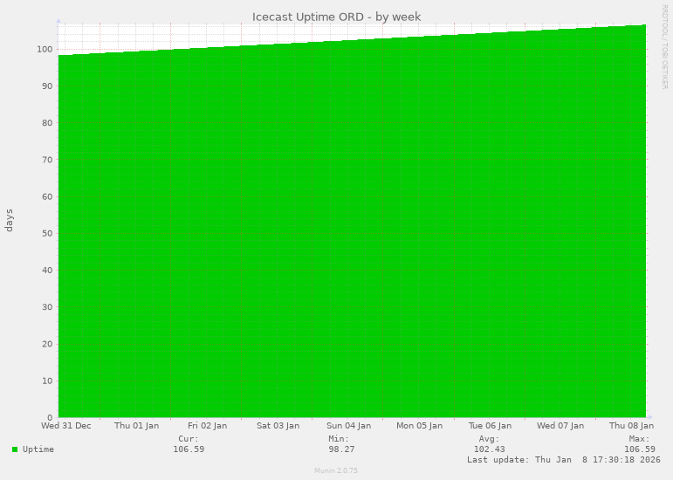Click the y-axis tick label 50
The height and width of the screenshot is (480, 673).
pos(47,233)
